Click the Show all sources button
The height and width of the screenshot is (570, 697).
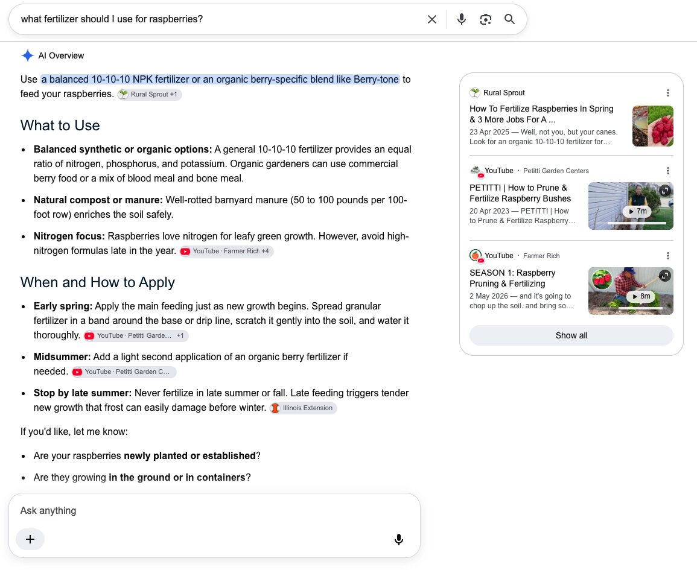point(571,335)
